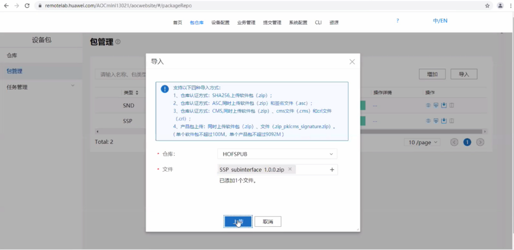Click the Total: 2 label
This screenshot has height=250, width=514.
104,142
